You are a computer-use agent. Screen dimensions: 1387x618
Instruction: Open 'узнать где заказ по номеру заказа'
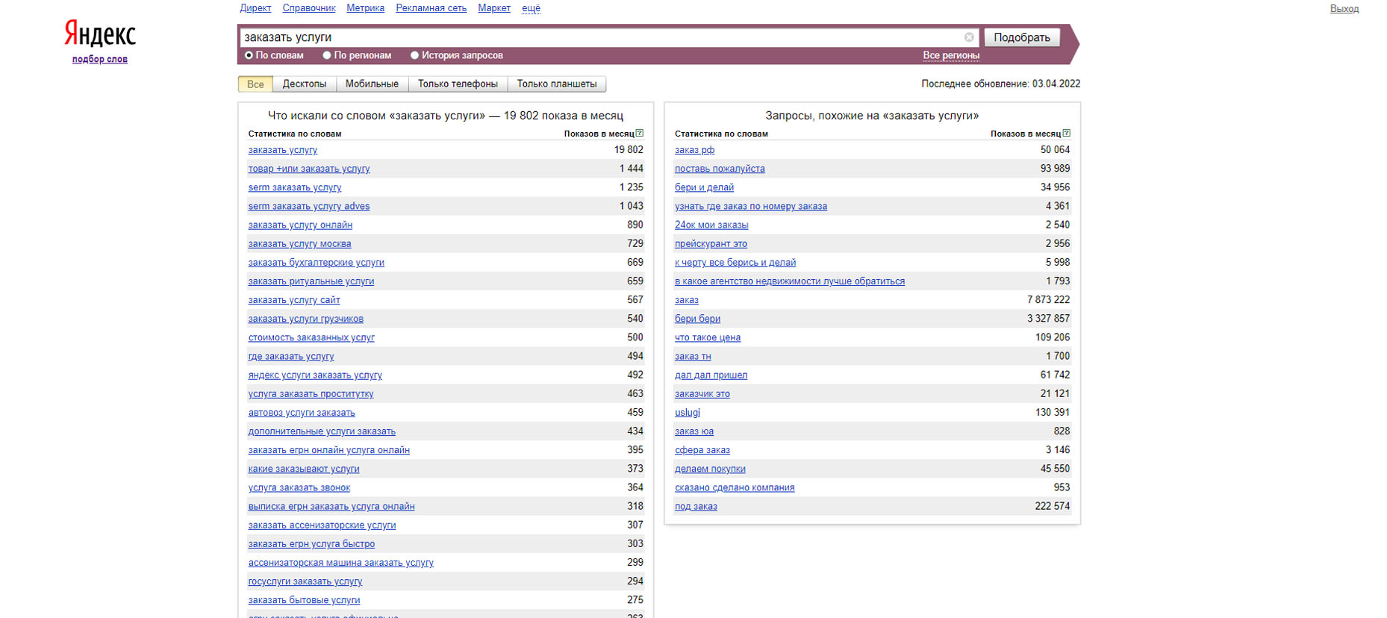(751, 206)
